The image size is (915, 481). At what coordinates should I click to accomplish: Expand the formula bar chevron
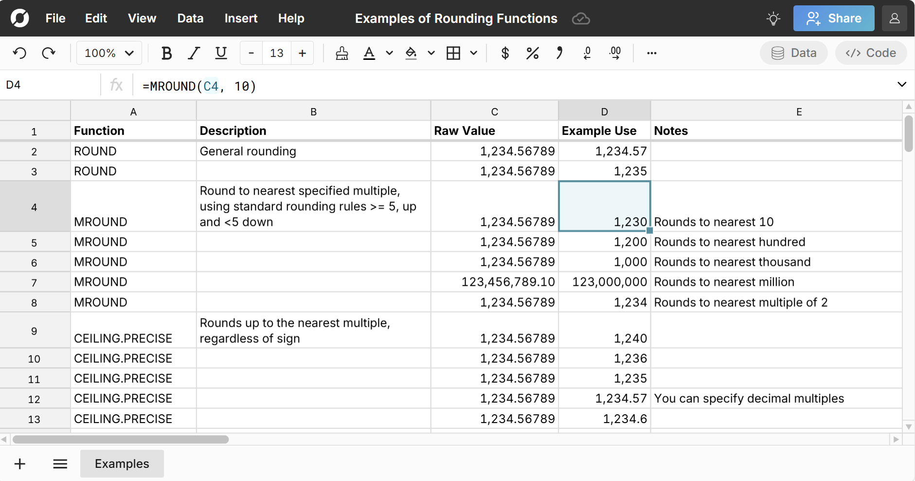tap(903, 84)
